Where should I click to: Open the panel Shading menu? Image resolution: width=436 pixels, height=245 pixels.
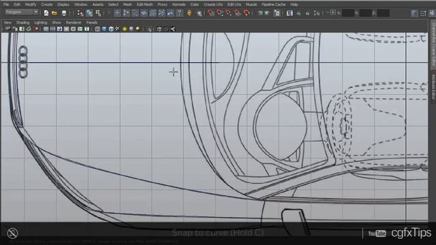pos(22,22)
